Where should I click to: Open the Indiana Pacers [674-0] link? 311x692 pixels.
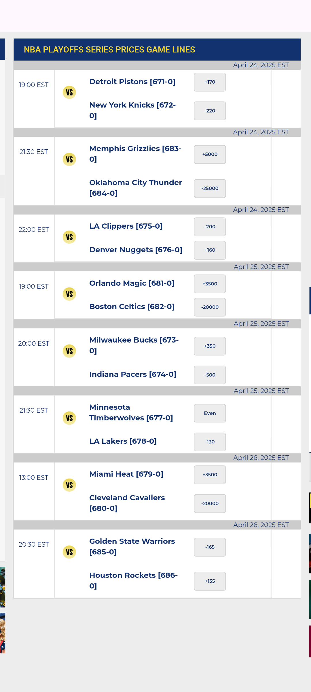[x=133, y=374]
